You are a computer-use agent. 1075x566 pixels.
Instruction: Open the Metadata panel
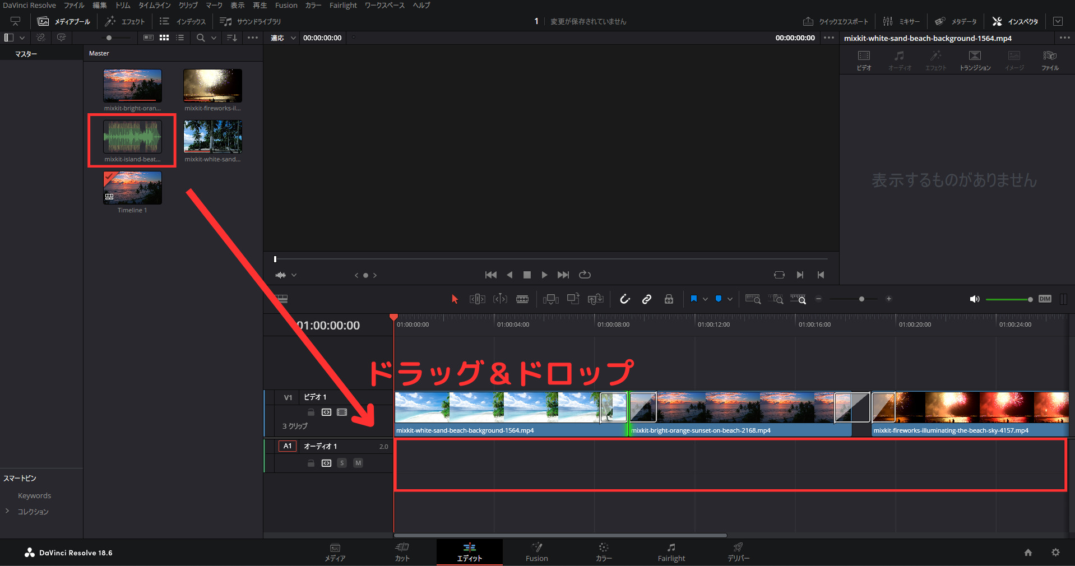(x=954, y=21)
